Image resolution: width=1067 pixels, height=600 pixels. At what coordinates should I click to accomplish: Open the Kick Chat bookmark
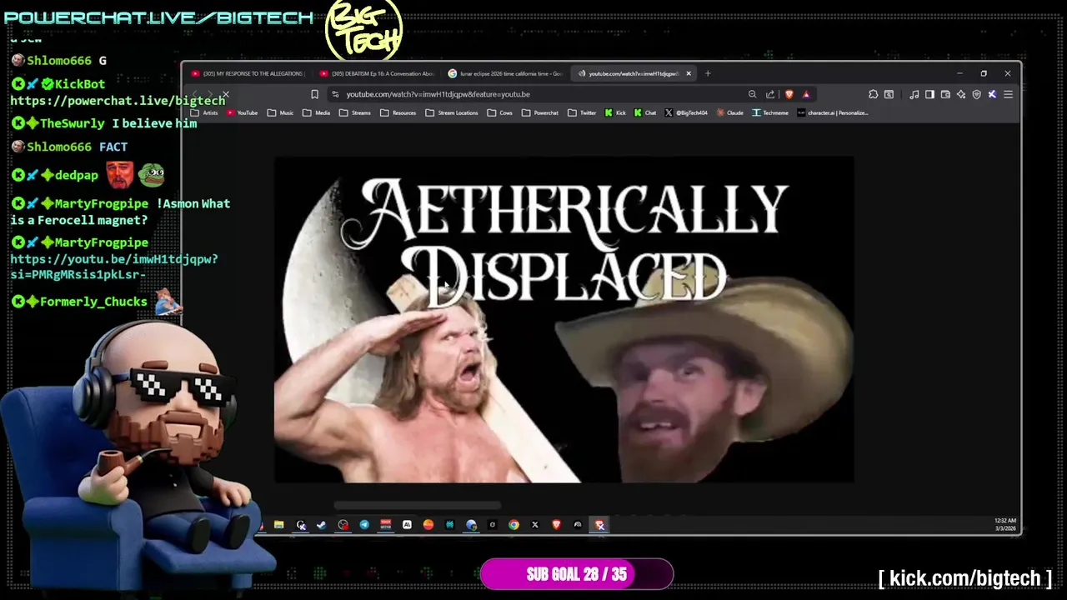click(x=645, y=112)
